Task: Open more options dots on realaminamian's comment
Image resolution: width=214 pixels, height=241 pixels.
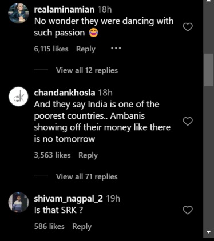Action: (116, 49)
